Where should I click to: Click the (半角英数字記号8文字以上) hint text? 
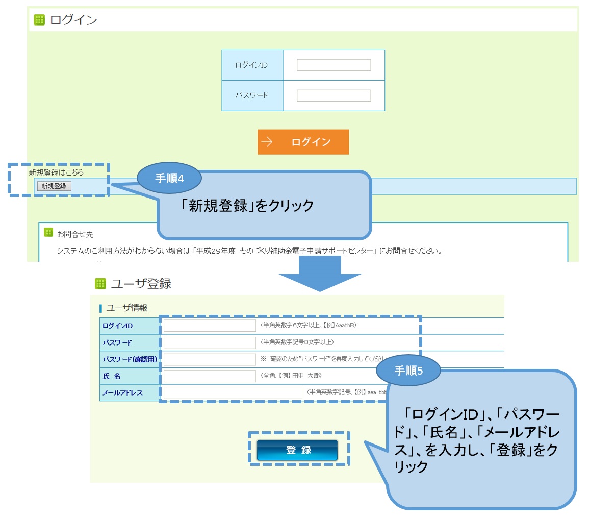click(x=297, y=342)
